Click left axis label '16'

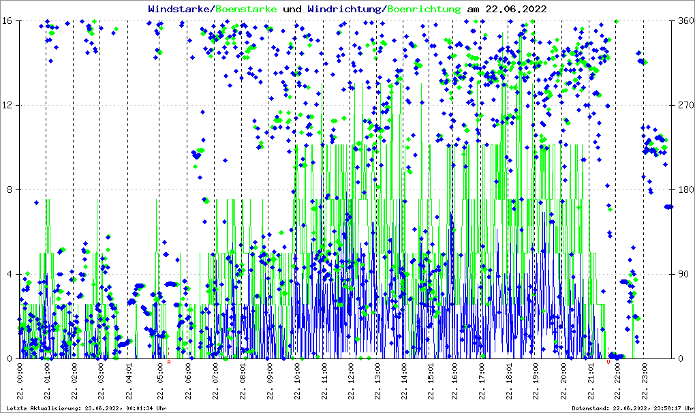click(6, 21)
